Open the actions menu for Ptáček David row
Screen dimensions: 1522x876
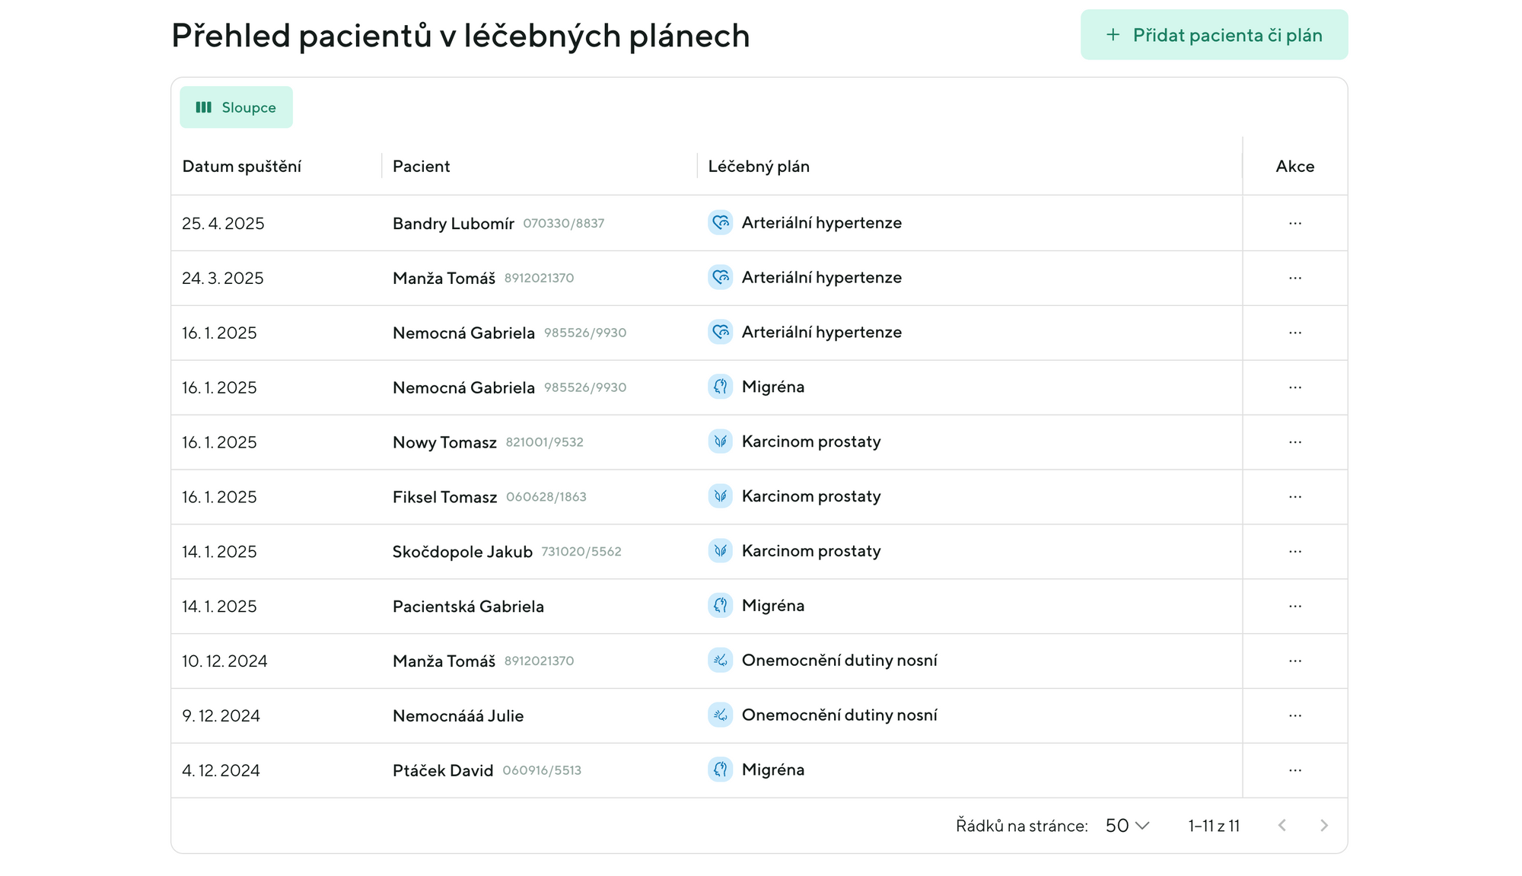point(1295,769)
